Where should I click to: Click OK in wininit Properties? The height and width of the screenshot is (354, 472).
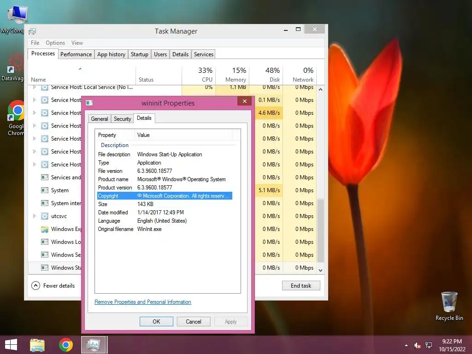tap(156, 321)
